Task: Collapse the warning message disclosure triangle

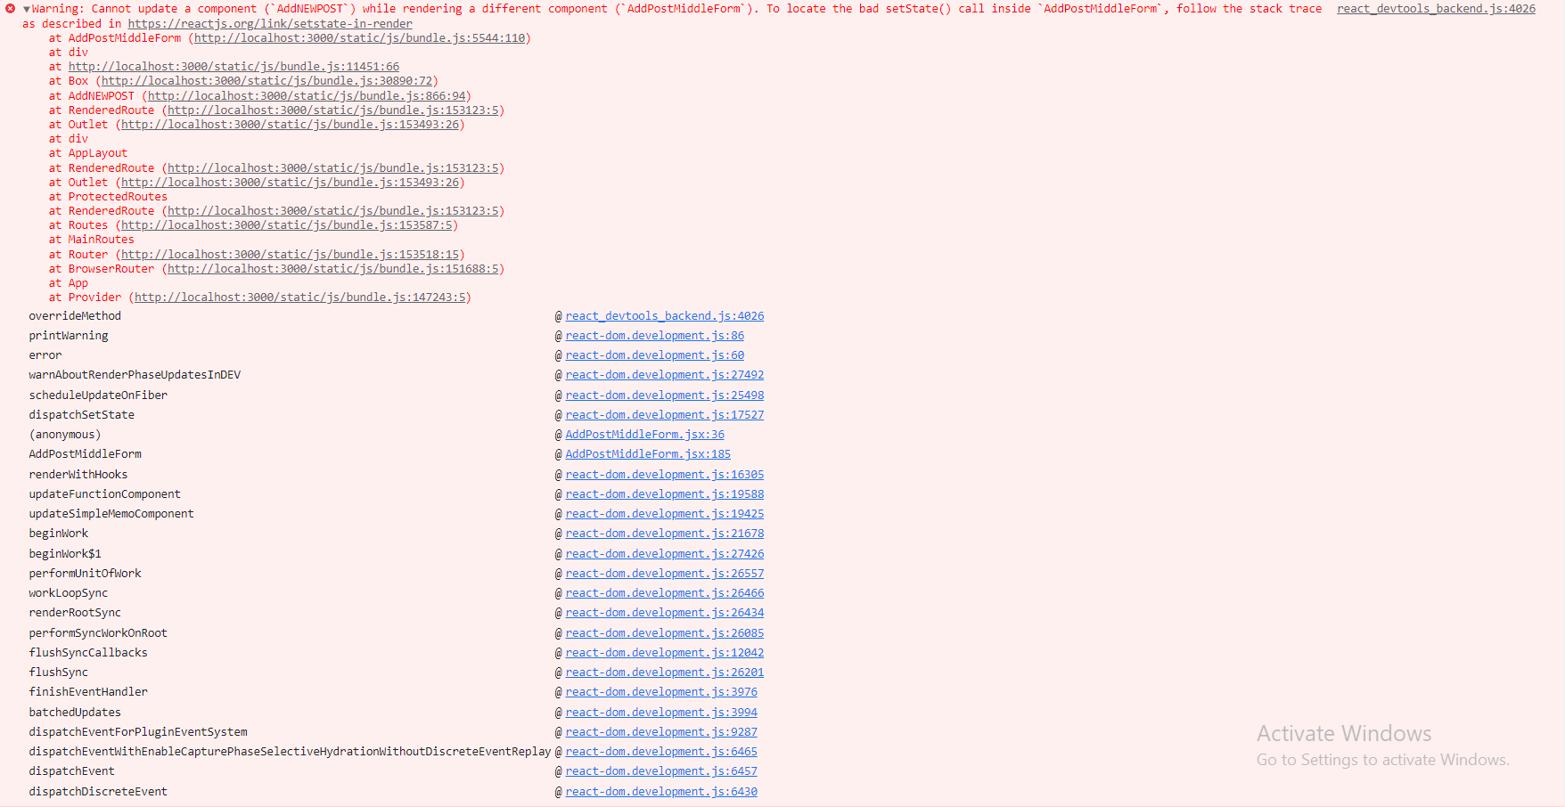Action: (27, 9)
